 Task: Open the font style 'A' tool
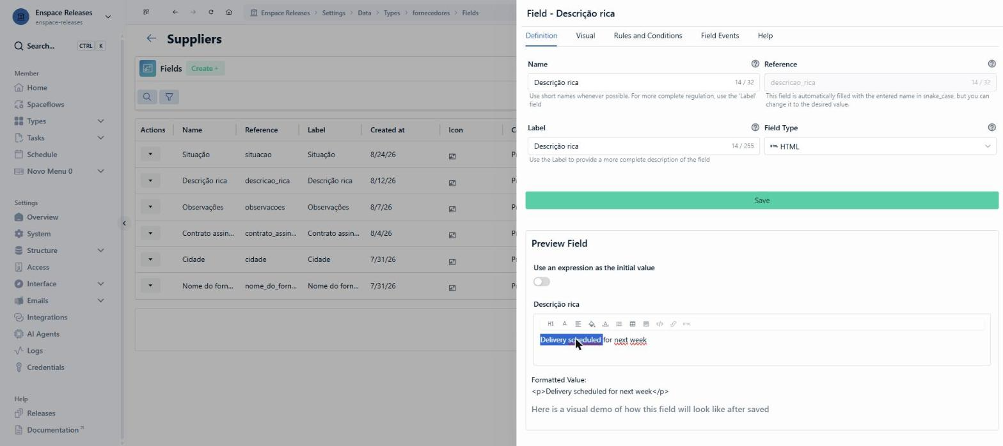564,324
